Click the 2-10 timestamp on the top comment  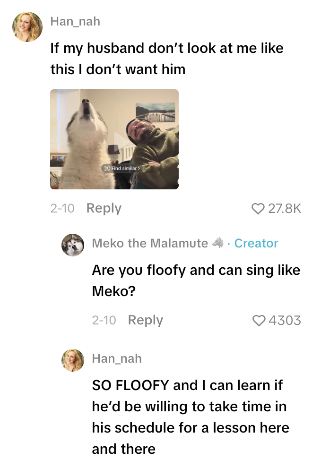point(61,208)
